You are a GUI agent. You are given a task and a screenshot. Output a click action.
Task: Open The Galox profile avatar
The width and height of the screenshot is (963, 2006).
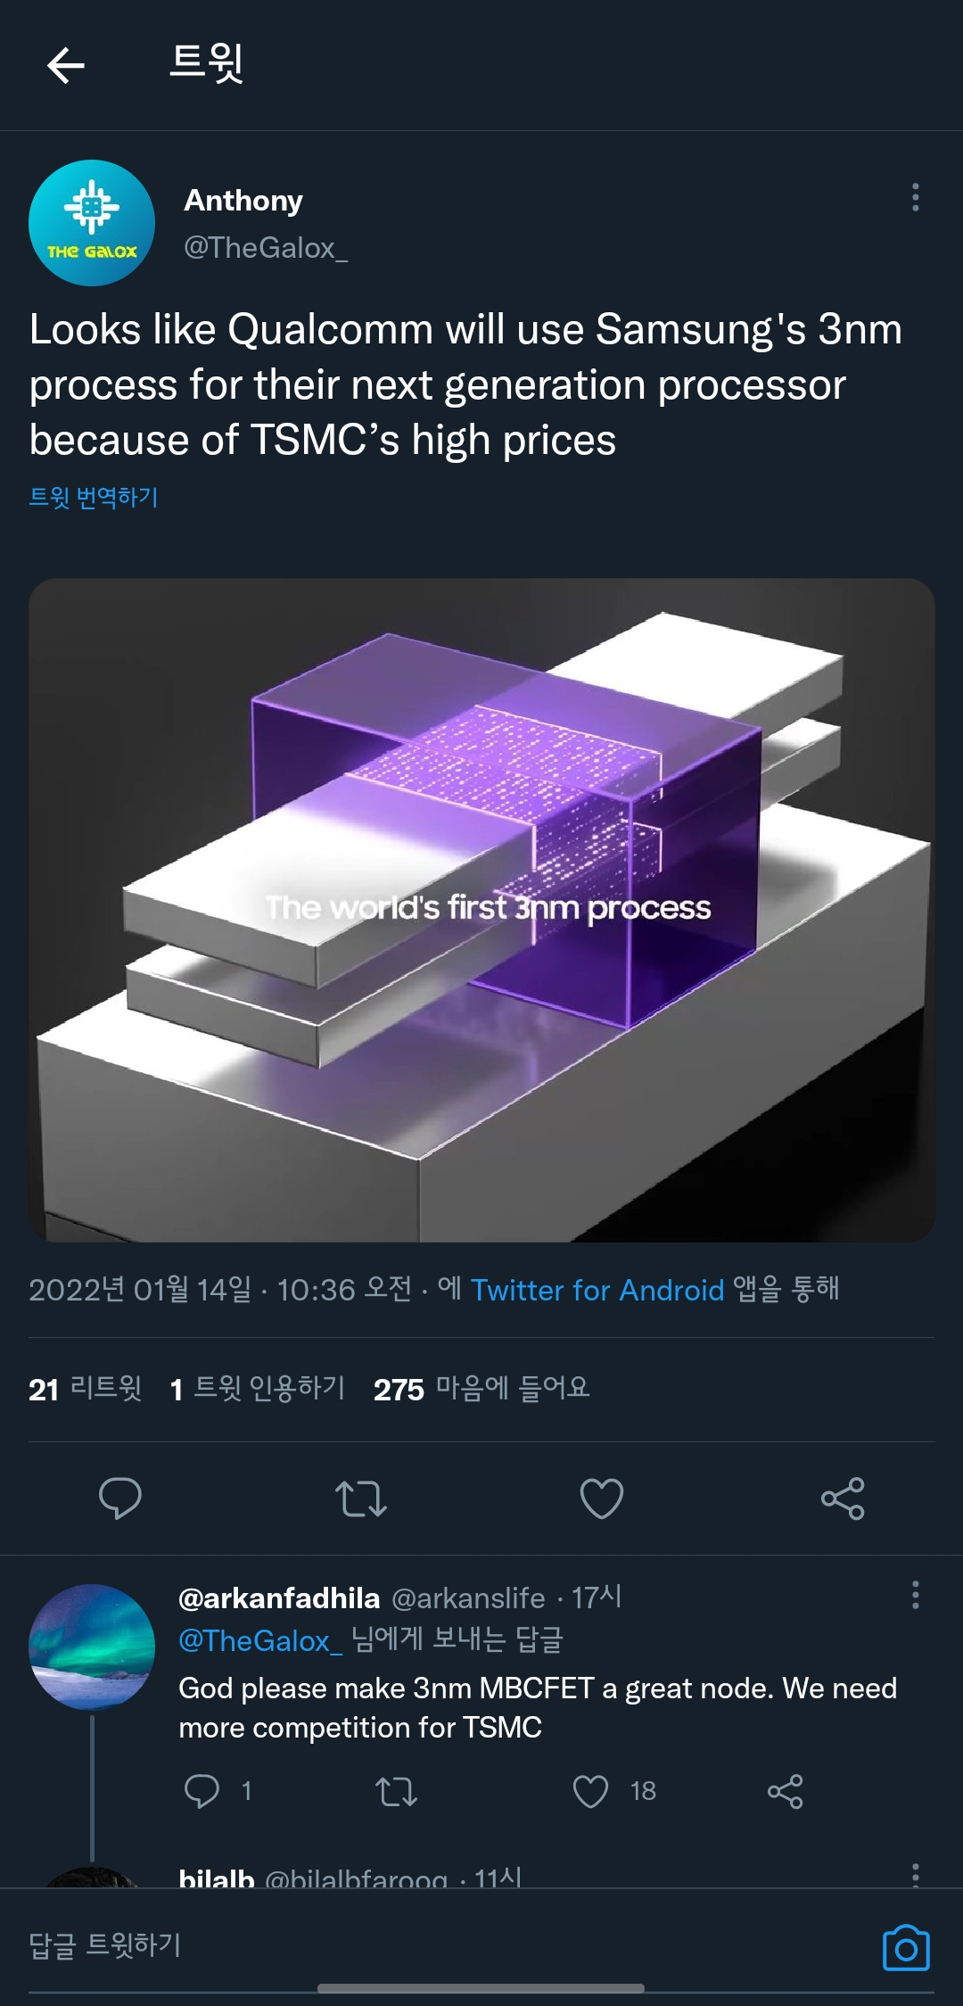click(x=92, y=223)
